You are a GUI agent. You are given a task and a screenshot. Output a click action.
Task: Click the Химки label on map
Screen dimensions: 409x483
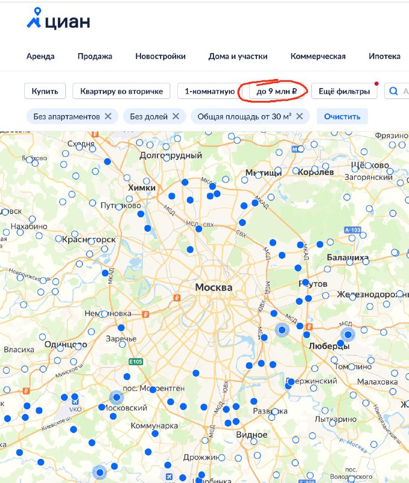(142, 187)
